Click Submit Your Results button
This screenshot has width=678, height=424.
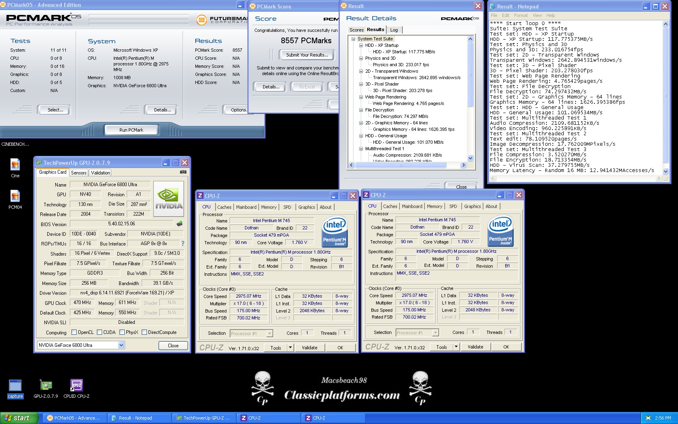[307, 55]
